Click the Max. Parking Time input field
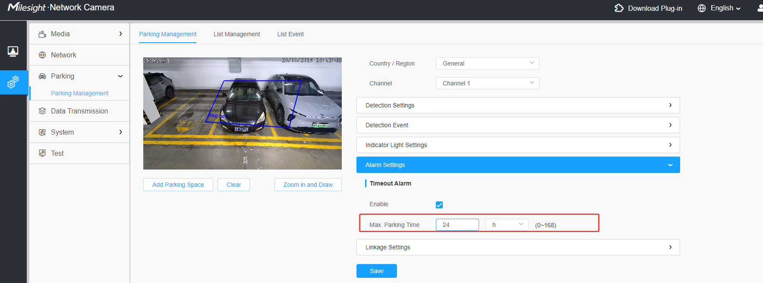 point(457,225)
